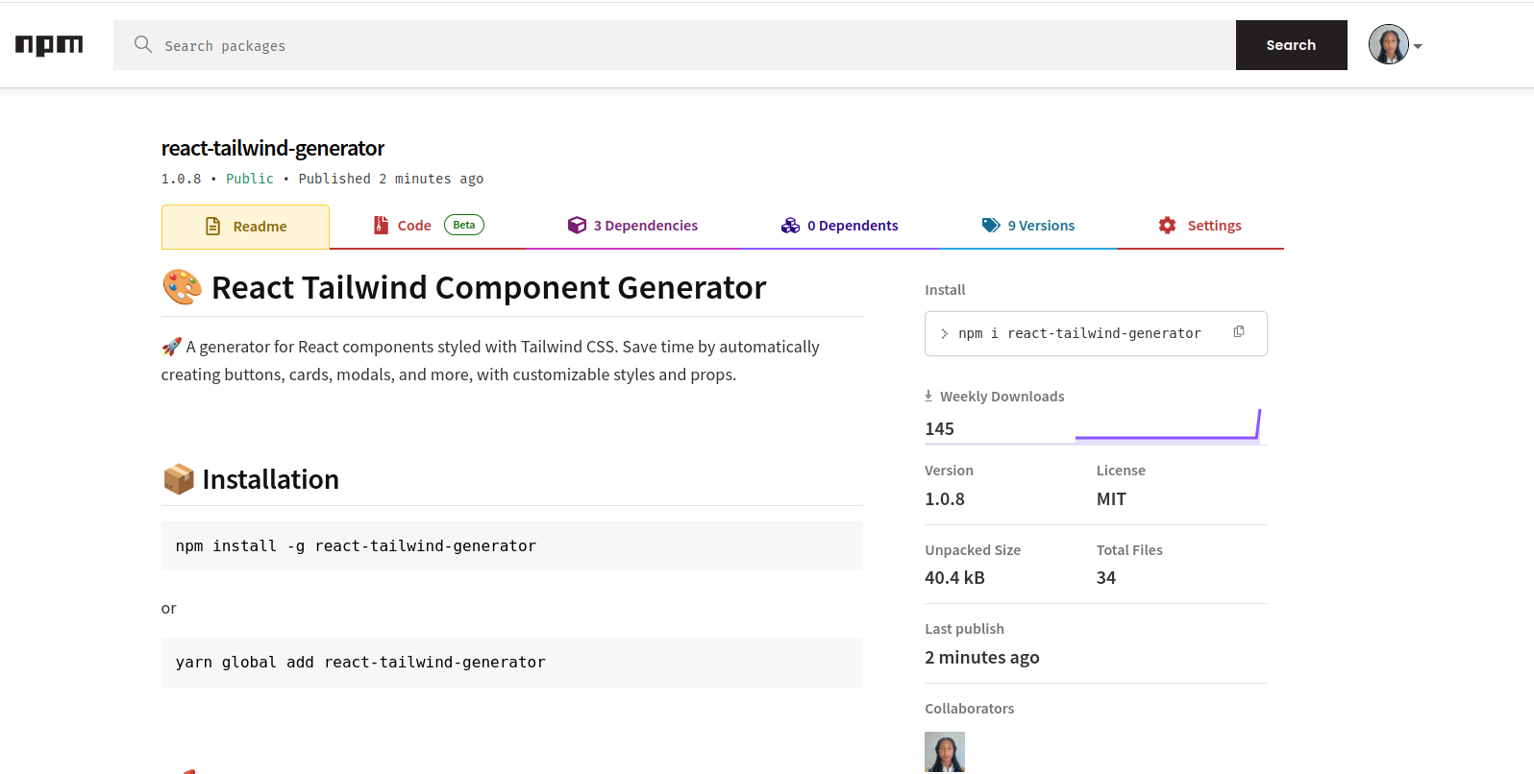Switch to the Code tab
The image size is (1534, 774).
point(428,226)
